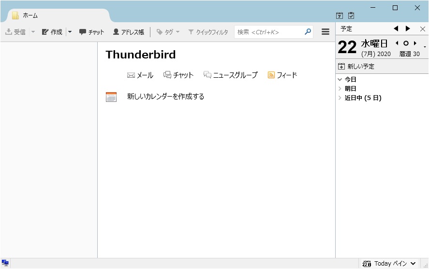The height and width of the screenshot is (269, 429).
Task: Open the tasks tab icon in title bar
Action: click(x=351, y=15)
